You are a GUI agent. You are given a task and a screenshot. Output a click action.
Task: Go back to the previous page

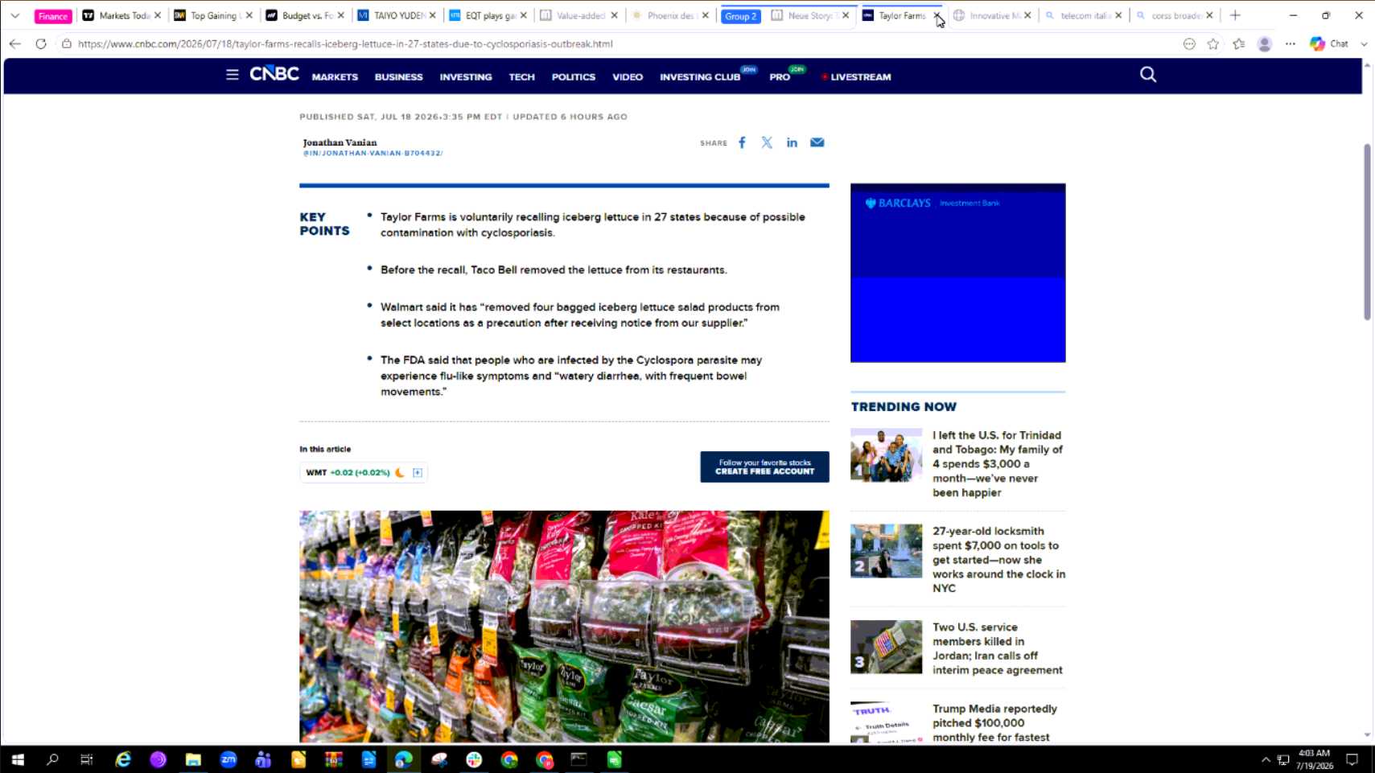tap(15, 43)
